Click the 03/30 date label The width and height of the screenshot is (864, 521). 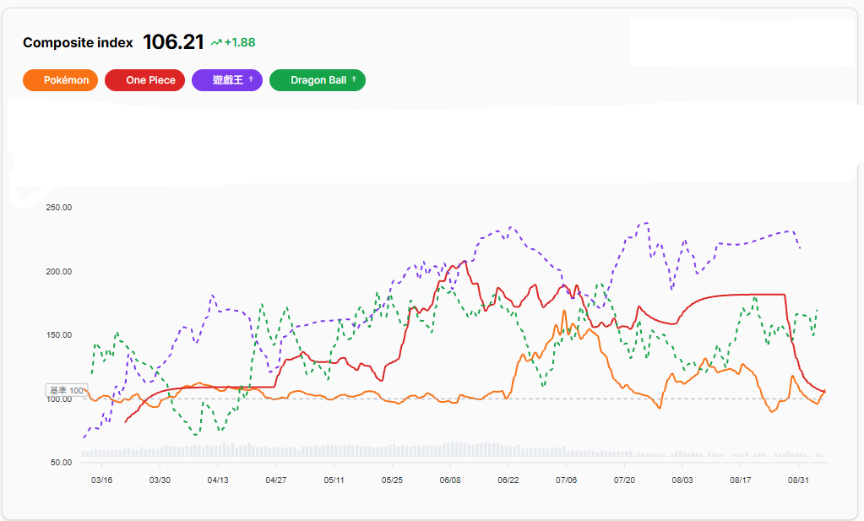click(160, 480)
